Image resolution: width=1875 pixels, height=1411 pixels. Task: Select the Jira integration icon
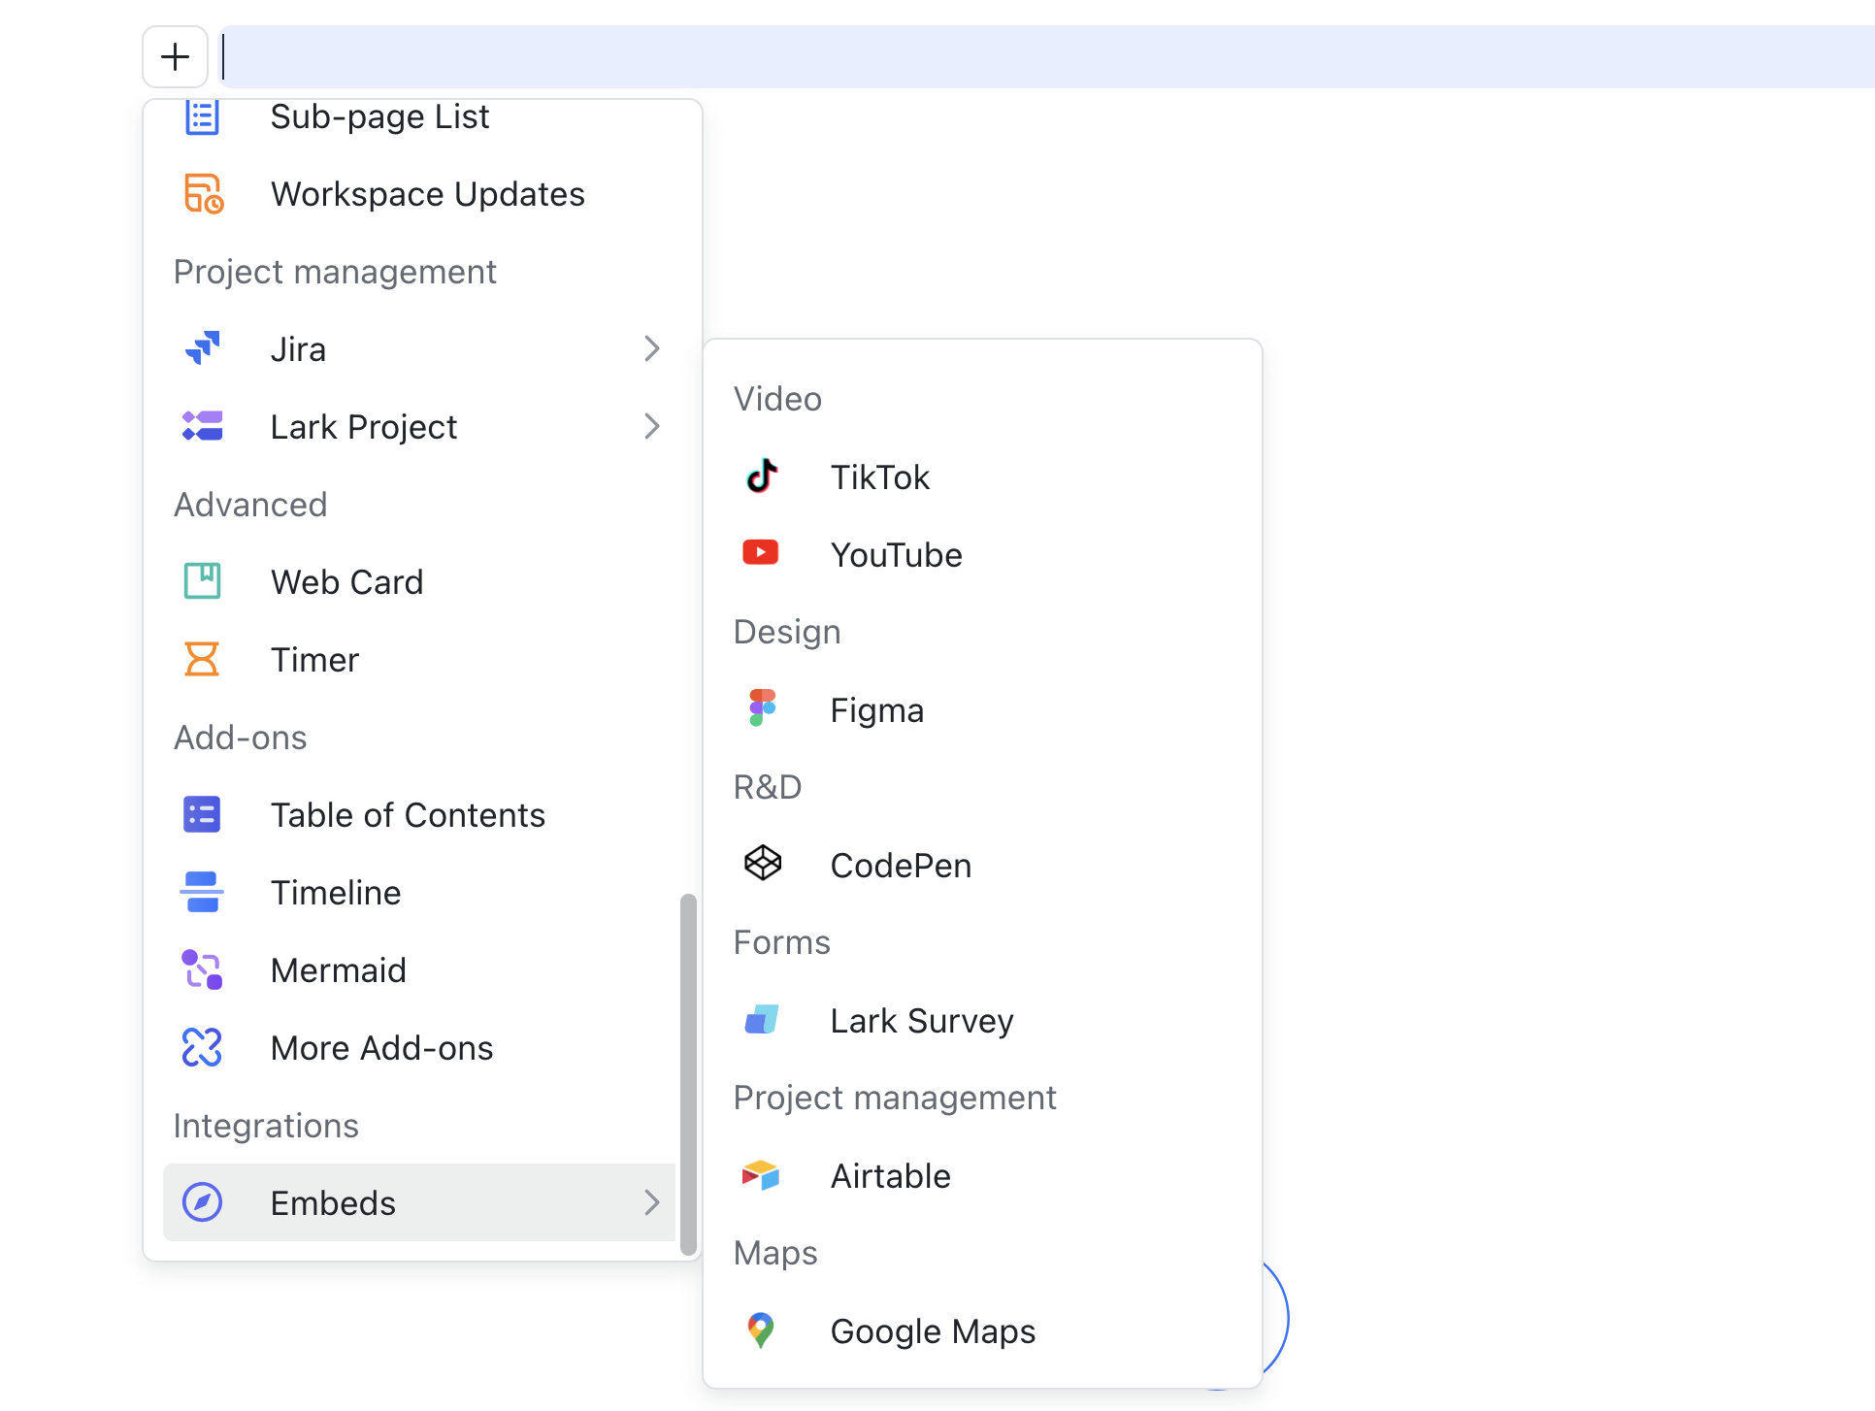(x=201, y=348)
